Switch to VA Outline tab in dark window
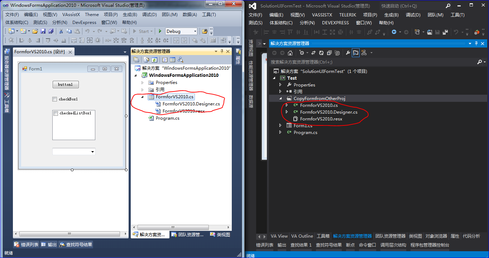The image size is (489, 258). click(x=302, y=236)
